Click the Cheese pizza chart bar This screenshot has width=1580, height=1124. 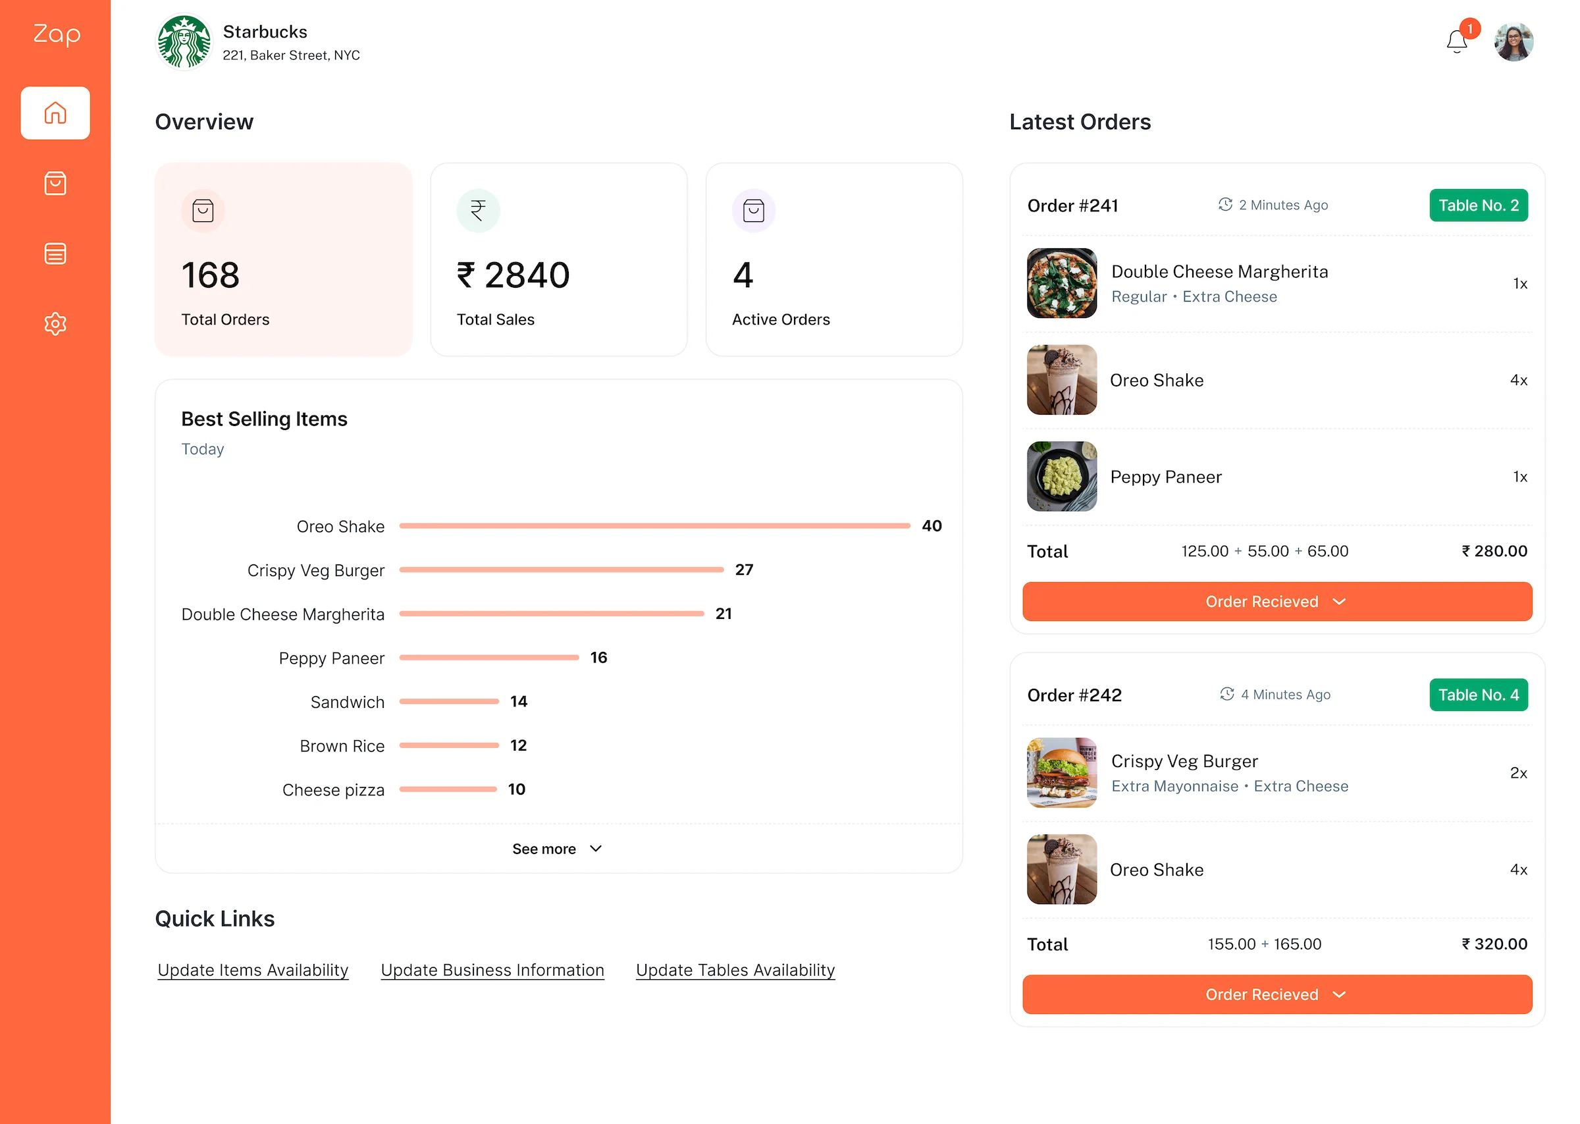[448, 789]
